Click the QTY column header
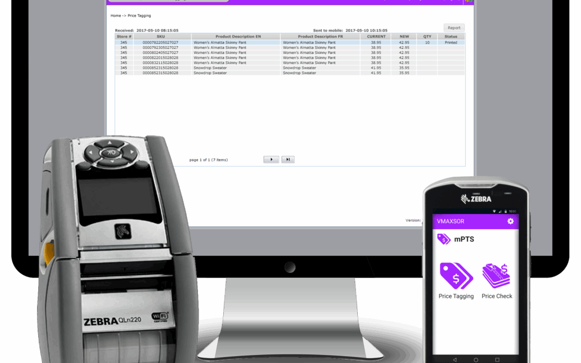The height and width of the screenshot is (363, 581). click(427, 37)
